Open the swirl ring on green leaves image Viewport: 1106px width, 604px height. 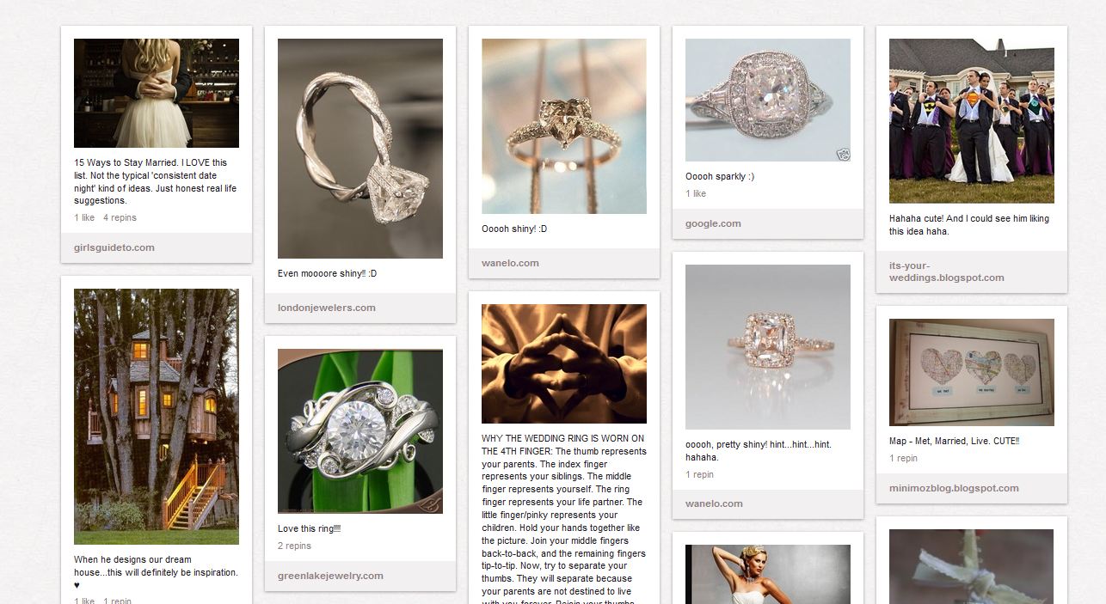pos(360,431)
